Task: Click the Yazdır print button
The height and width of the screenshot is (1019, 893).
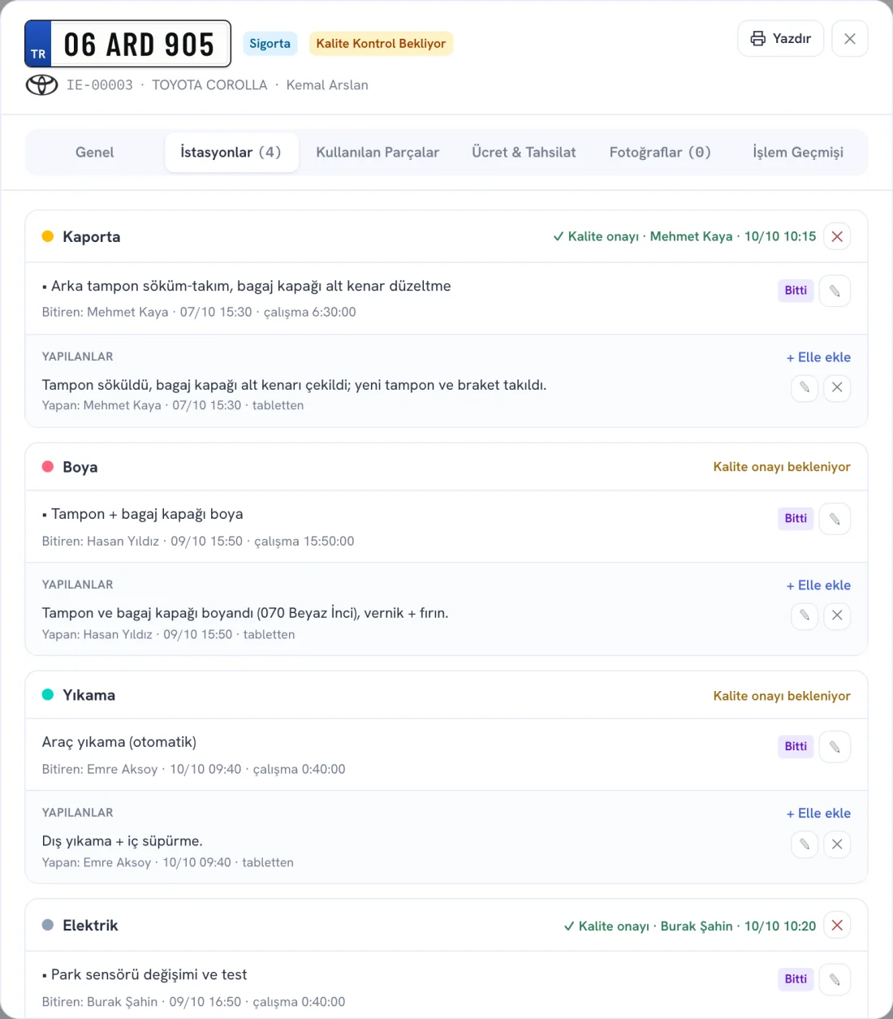Action: [x=780, y=38]
